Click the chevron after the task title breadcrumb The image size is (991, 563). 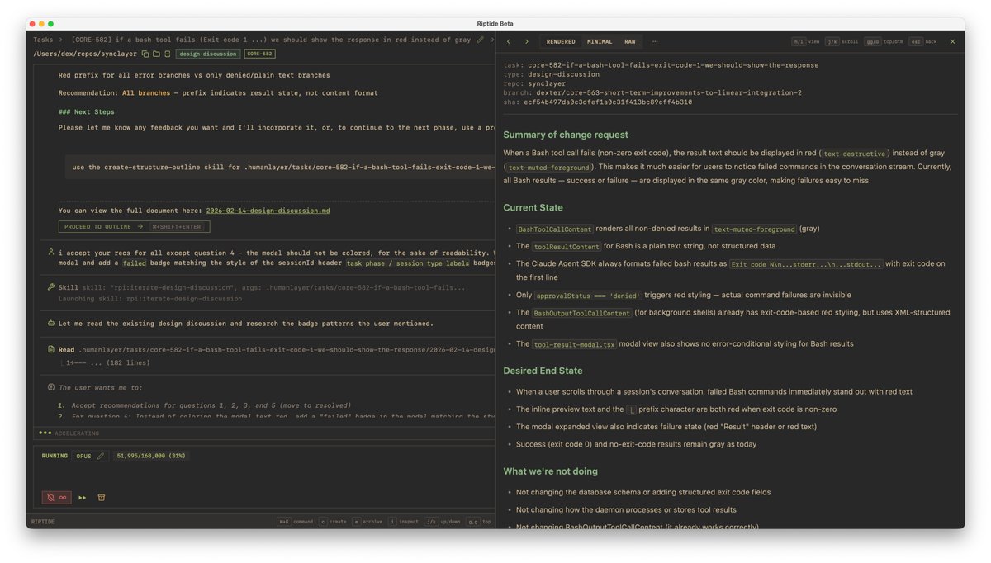tap(493, 40)
